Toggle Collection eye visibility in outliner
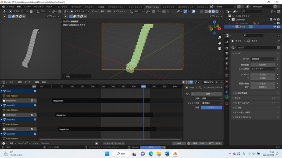Screen dimensions: 282x158 [275, 20]
